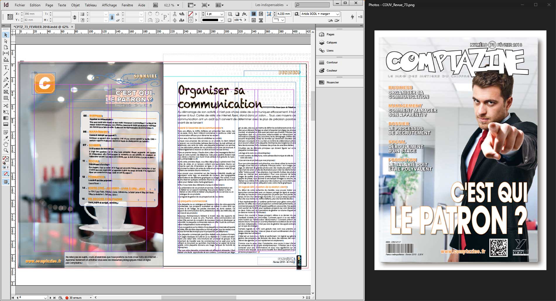Toggle Preview screen mode in toolbox
The width and height of the screenshot is (556, 301).
pyautogui.click(x=6, y=182)
